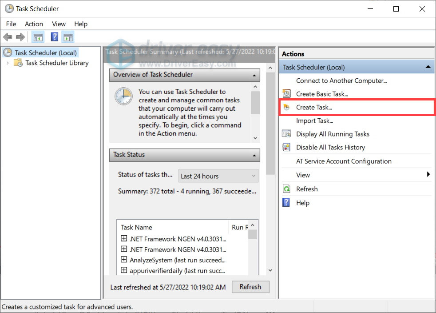Toggle the console tree visibility toolbar icon
This screenshot has height=313, width=436.
coord(38,36)
